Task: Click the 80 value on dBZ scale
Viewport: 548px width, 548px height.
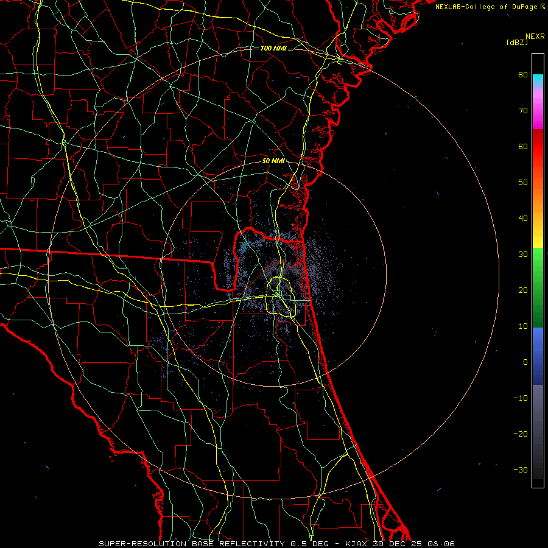Action: tap(523, 75)
